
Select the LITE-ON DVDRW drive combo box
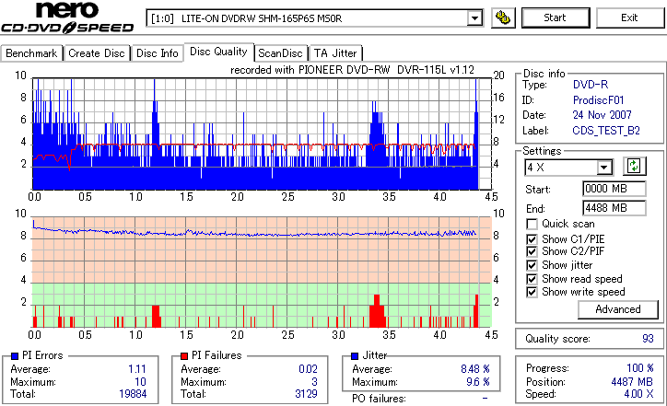[x=314, y=18]
